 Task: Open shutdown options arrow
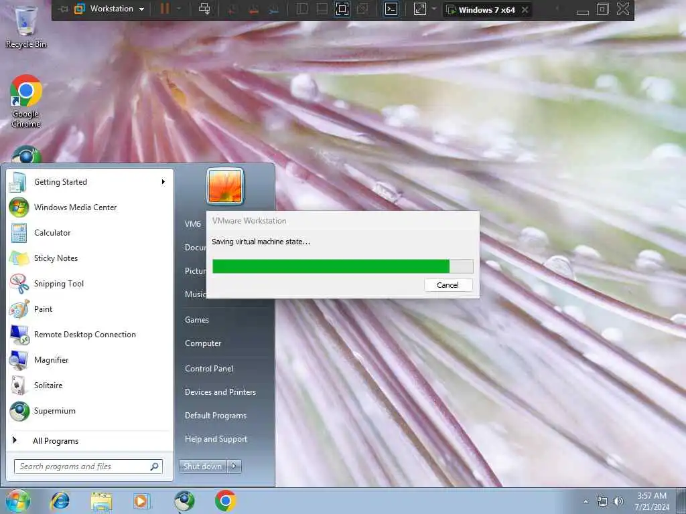point(234,466)
